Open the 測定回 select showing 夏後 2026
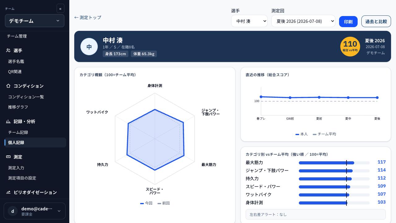This screenshot has width=396, height=223. click(303, 21)
